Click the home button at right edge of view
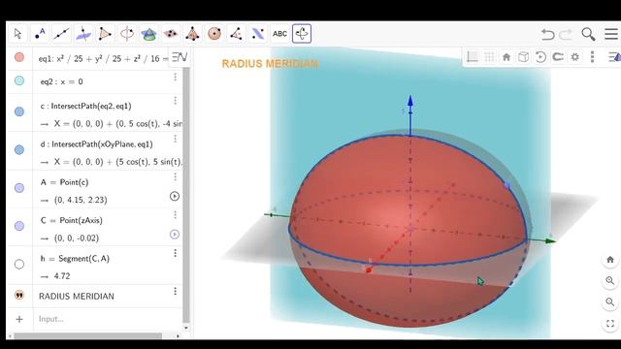The image size is (621, 349). click(610, 260)
